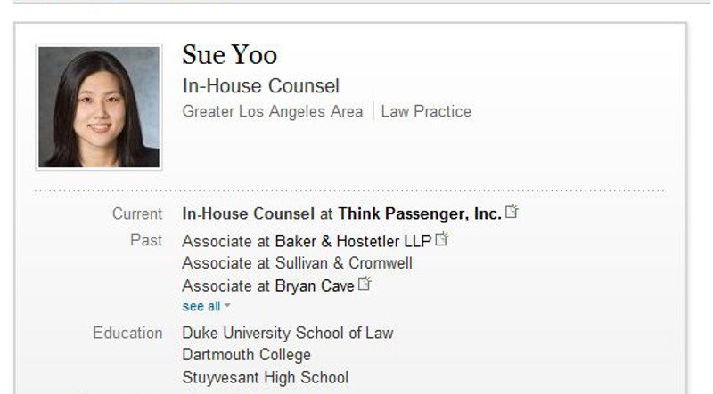The image size is (713, 394).
Task: Select the In-House Counsel headline under the name
Action: point(260,86)
